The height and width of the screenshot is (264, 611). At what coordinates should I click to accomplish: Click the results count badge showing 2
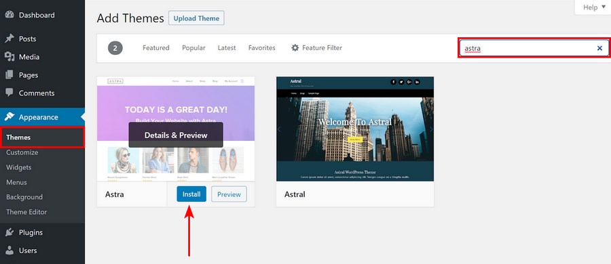[115, 48]
